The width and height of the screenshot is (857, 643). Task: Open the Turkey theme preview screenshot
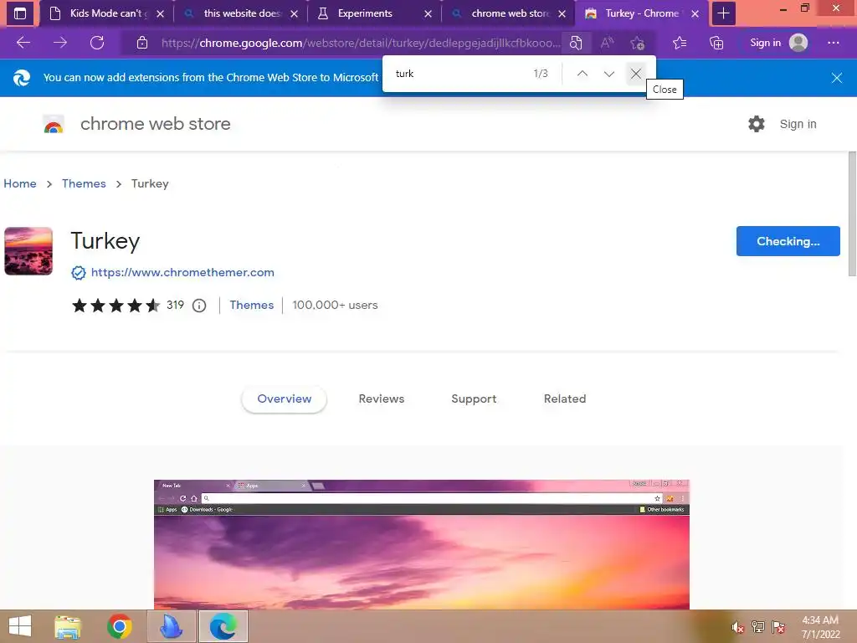[x=422, y=544]
